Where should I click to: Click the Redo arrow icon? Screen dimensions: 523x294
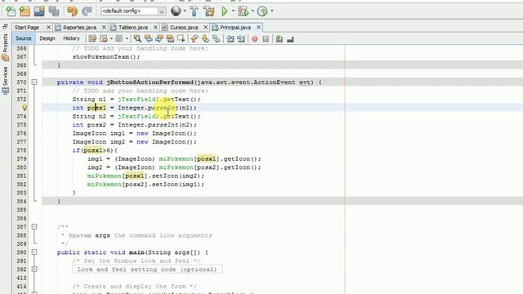pyautogui.click(x=87, y=11)
